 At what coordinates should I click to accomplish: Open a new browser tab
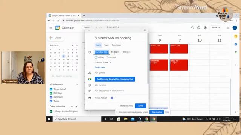(84, 15)
